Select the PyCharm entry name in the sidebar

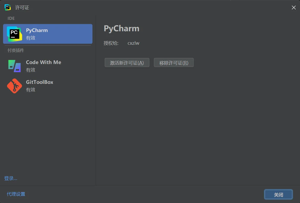pyautogui.click(x=37, y=30)
